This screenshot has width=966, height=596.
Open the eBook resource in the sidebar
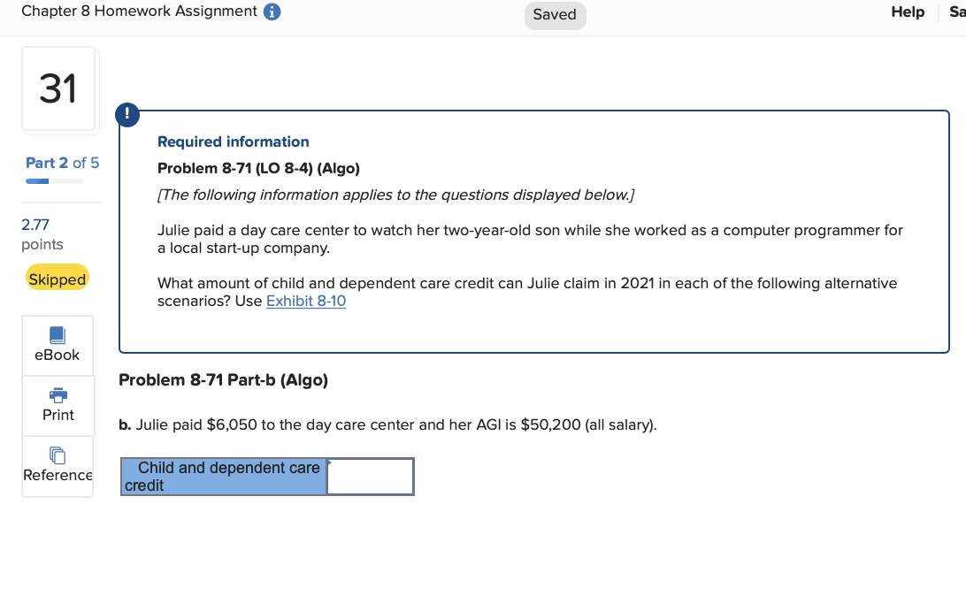tap(57, 344)
